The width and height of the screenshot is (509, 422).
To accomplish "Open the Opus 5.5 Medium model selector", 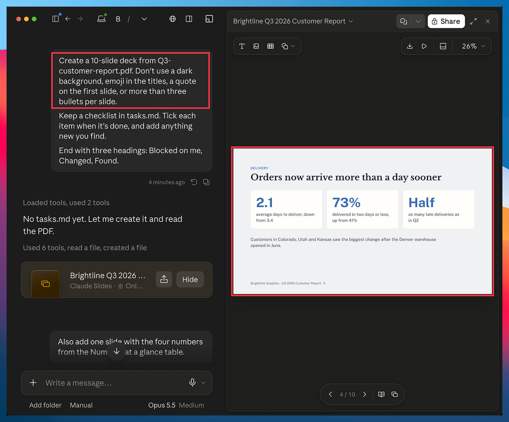I will [x=176, y=405].
